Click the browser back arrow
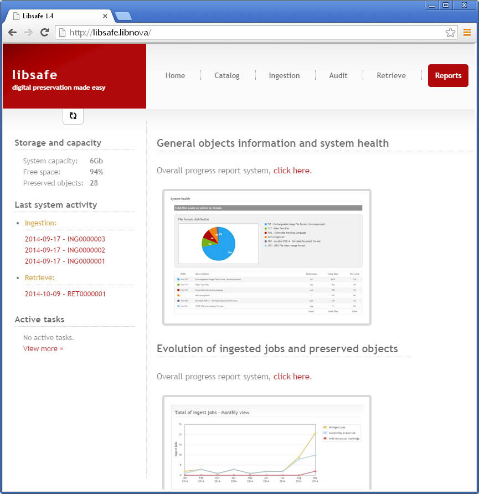This screenshot has height=494, width=479. click(x=13, y=32)
